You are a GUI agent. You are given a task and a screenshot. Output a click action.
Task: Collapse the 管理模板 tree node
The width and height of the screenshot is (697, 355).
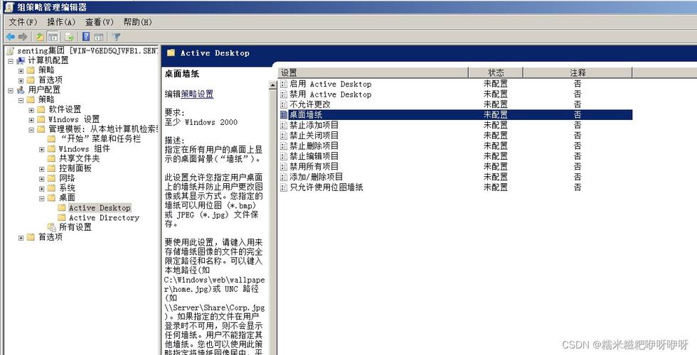31,129
